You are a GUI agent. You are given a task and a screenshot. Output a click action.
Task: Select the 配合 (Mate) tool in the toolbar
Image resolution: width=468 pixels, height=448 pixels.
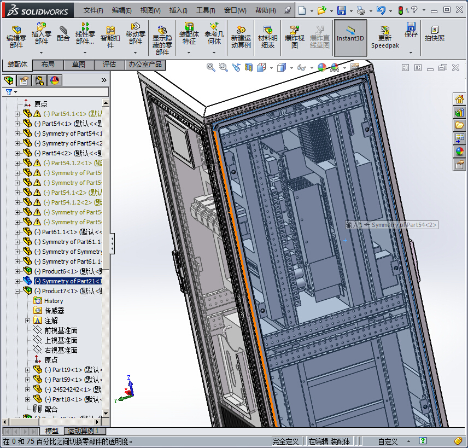click(x=63, y=33)
